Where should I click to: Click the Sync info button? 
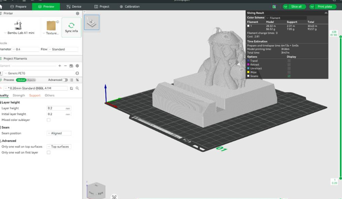pyautogui.click(x=71, y=28)
